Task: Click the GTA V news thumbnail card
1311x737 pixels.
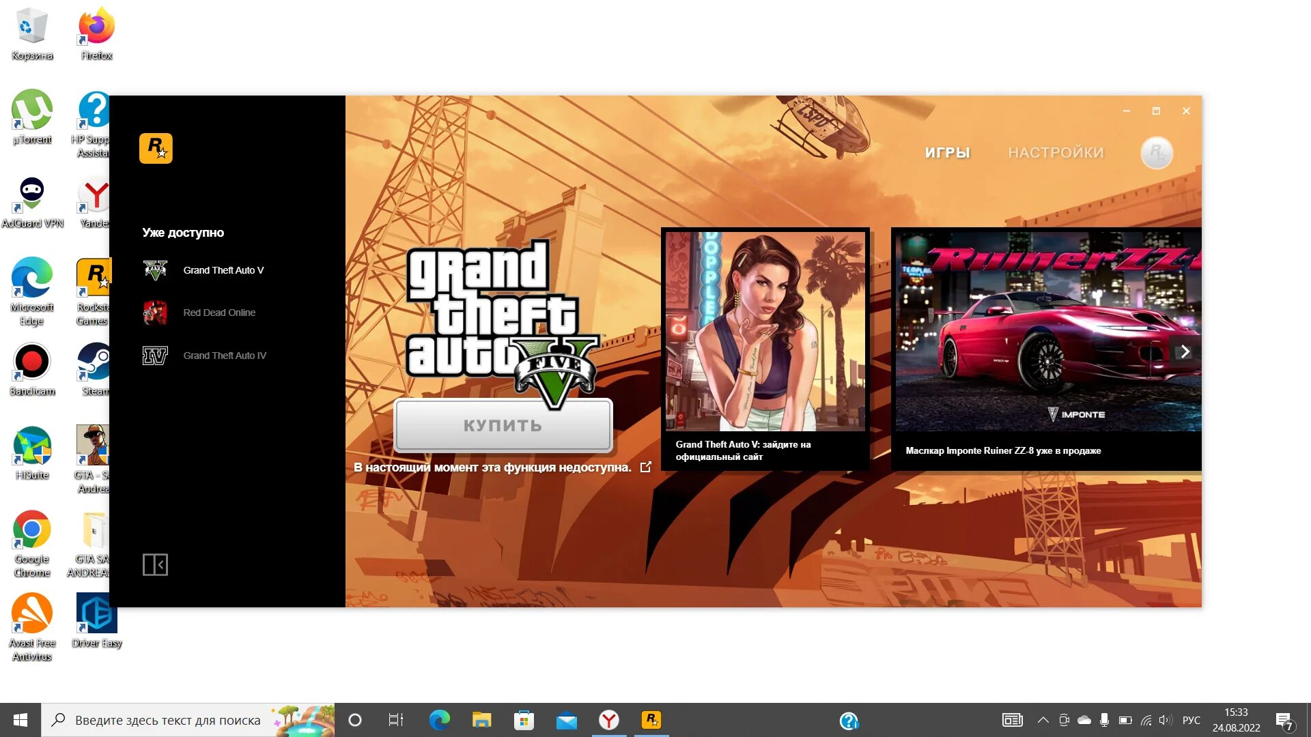Action: pos(765,349)
